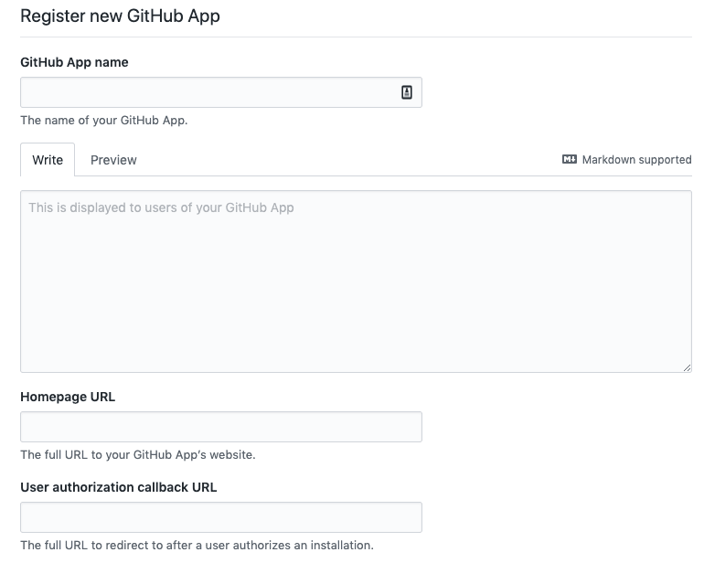This screenshot has width=704, height=563.
Task: Click the User authorization callback URL label
Action: (x=119, y=487)
